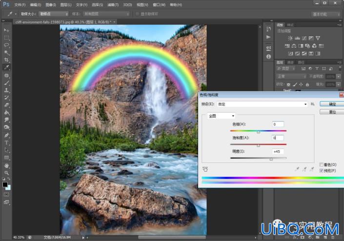Open the 预设 preset dropdown in dialog
Screen dimensions: 344x241
tap(263, 104)
